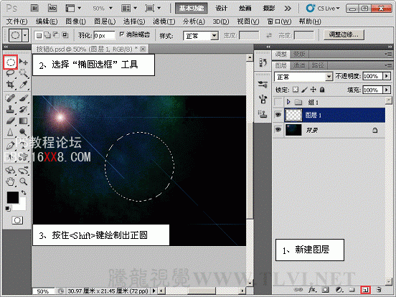
Task: Create new fill or adjustment layer
Action: (x=339, y=290)
